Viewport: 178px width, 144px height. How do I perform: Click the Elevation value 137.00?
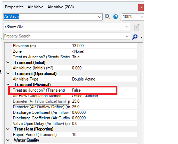pyautogui.click(x=104, y=46)
